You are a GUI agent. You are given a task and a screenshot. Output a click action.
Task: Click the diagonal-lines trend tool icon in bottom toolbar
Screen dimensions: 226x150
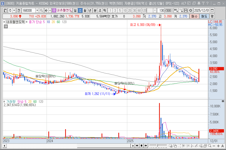pyautogui.click(x=196, y=146)
